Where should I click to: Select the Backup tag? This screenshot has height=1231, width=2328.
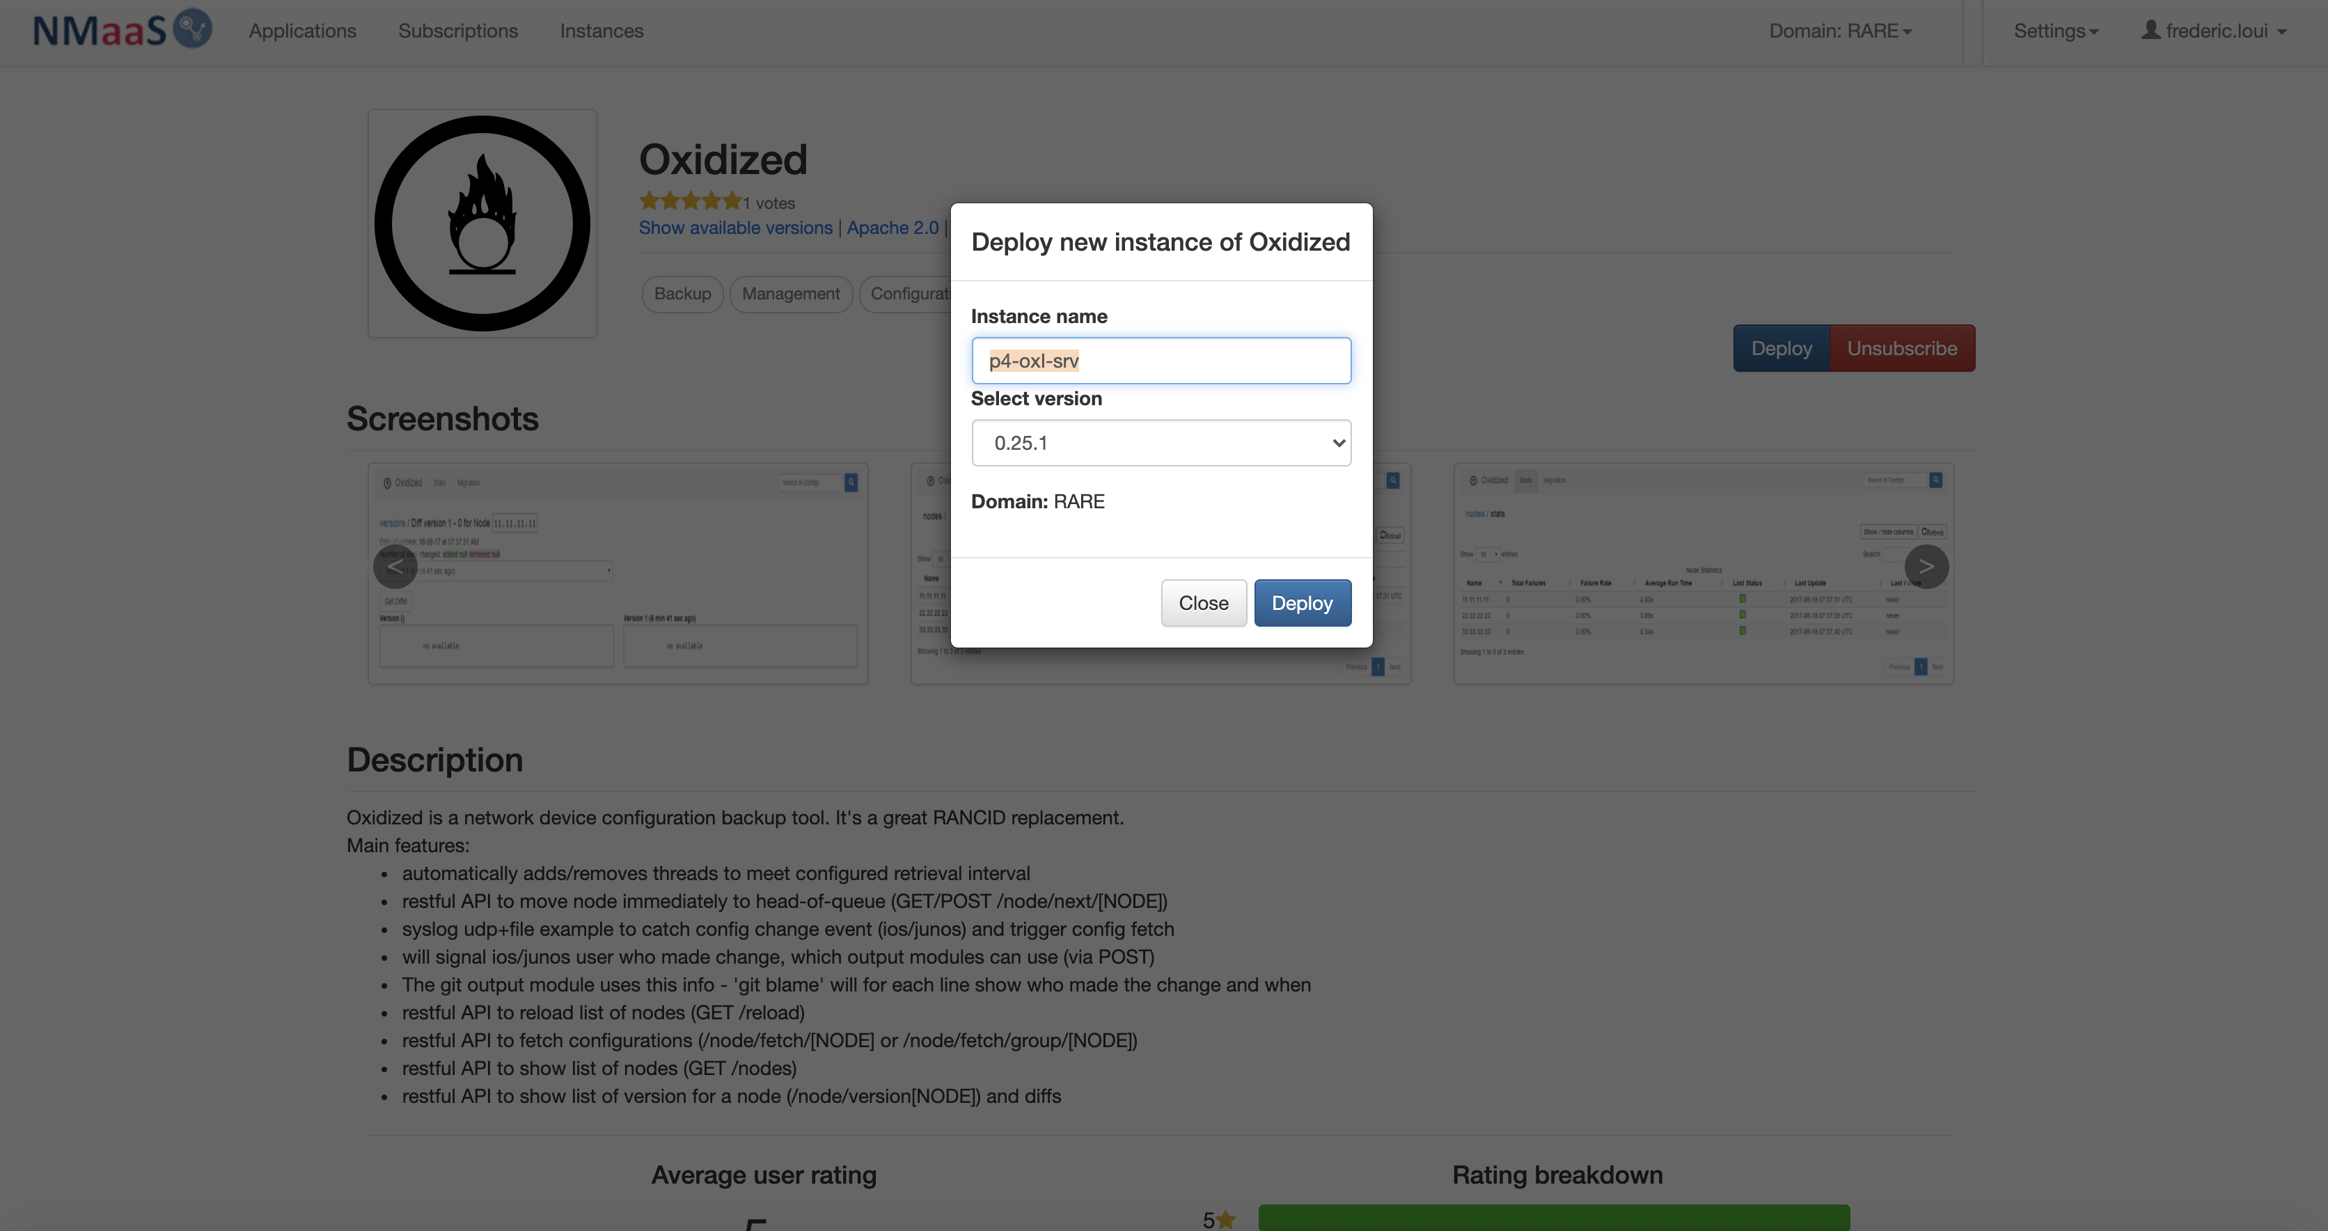click(682, 294)
